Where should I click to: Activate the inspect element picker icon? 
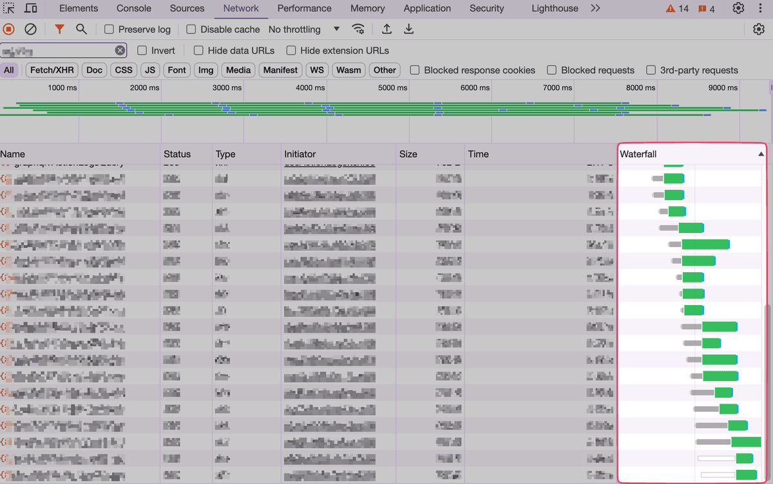coord(9,8)
